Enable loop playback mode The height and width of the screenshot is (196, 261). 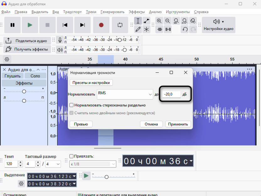click(x=120, y=24)
